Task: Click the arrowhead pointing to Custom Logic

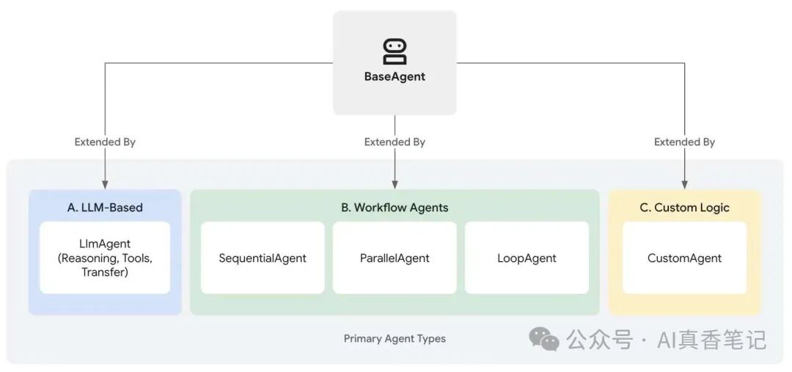Action: click(684, 184)
